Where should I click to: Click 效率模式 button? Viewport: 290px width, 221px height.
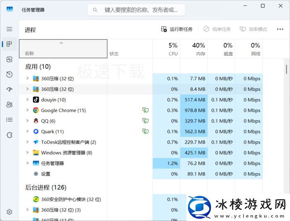click(254, 29)
